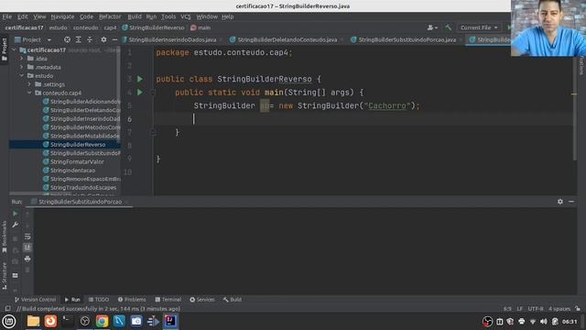Hide the Run panel with minus icon

click(x=571, y=202)
